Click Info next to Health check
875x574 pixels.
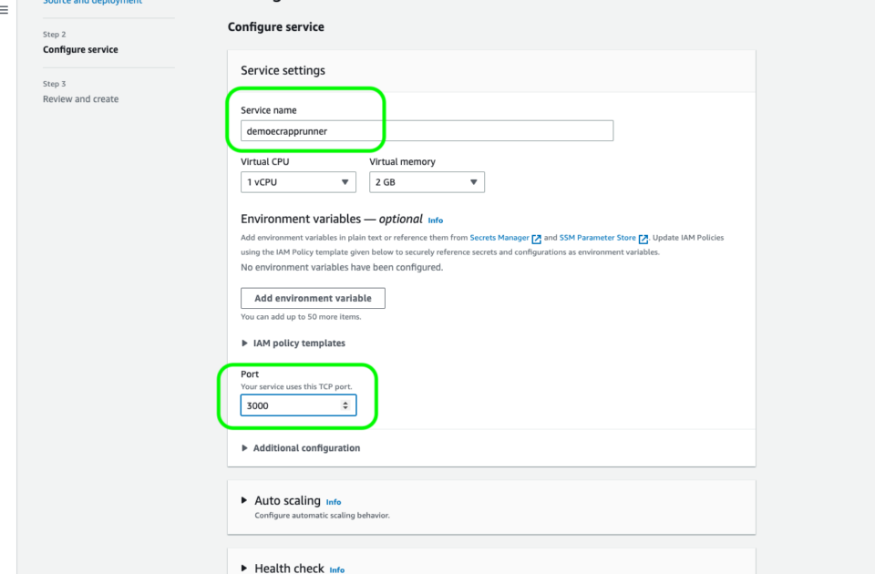(x=337, y=569)
